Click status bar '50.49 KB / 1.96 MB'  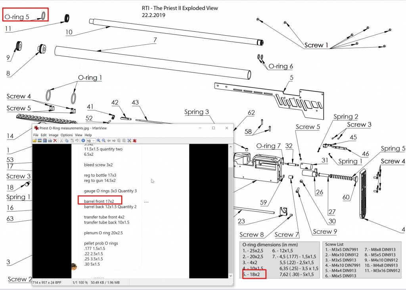click(105, 282)
